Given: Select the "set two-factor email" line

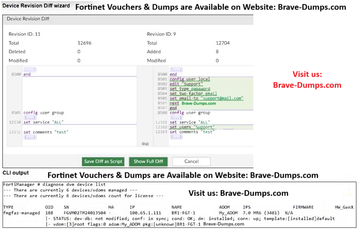Looking at the screenshot, I should tap(193, 94).
